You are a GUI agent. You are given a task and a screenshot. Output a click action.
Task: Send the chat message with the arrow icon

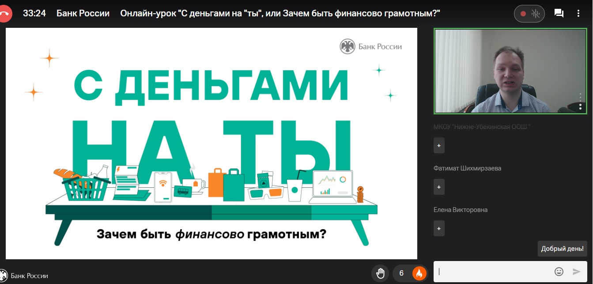pos(576,272)
